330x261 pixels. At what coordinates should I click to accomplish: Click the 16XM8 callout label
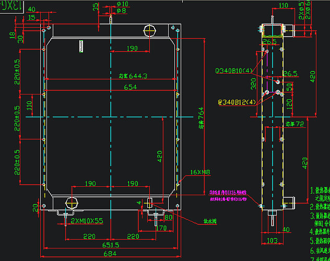pyautogui.click(x=201, y=172)
